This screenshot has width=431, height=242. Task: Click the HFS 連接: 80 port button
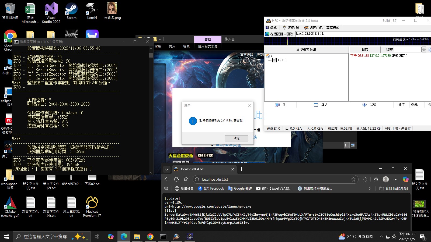tap(291, 27)
